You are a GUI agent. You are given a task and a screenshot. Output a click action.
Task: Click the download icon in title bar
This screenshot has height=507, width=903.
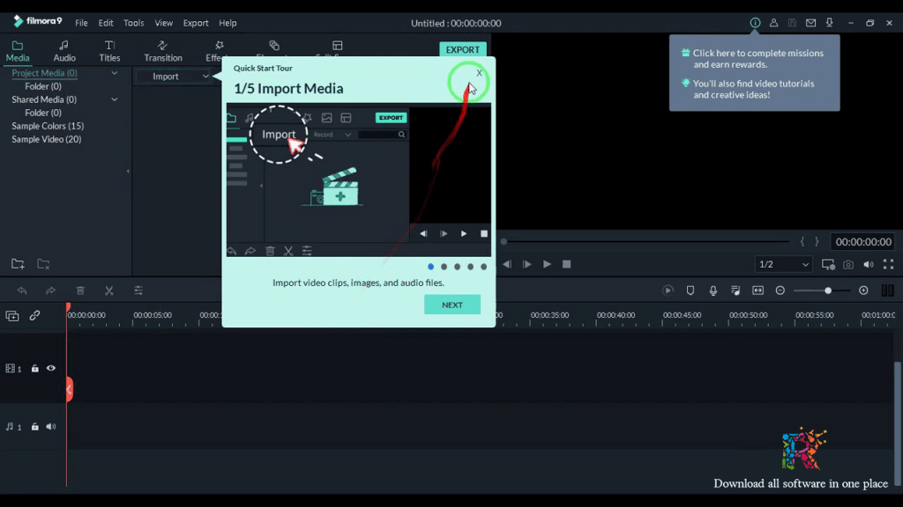tap(829, 23)
